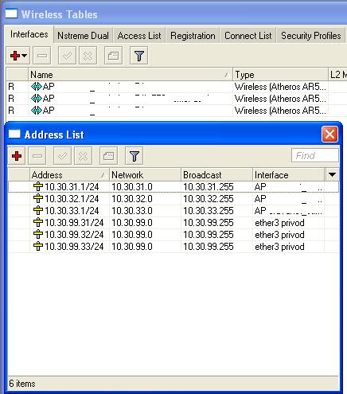Click the wireless interface icon in third AP row
The height and width of the screenshot is (394, 347).
pyautogui.click(x=37, y=110)
